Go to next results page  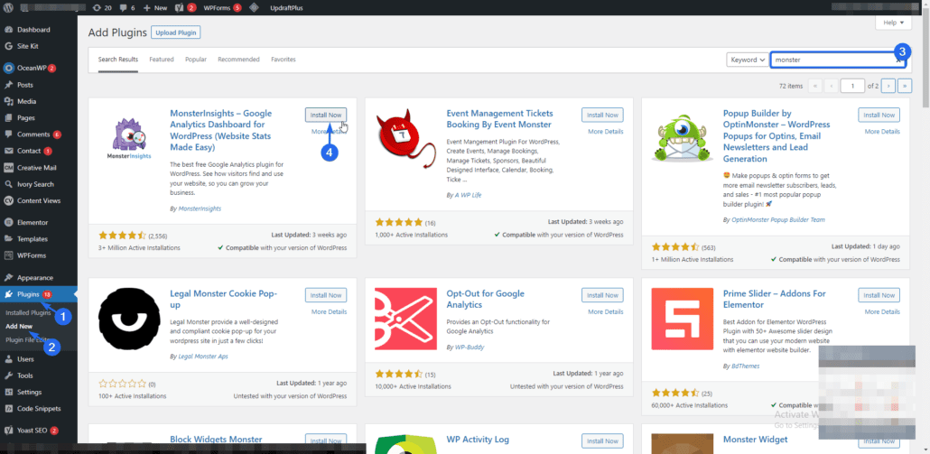pos(888,86)
